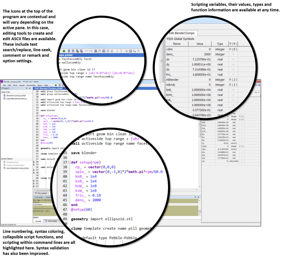Click the Redo arrow in the editor toolbar
Image resolution: width=286 pixels, height=259 pixels.
(x=90, y=51)
